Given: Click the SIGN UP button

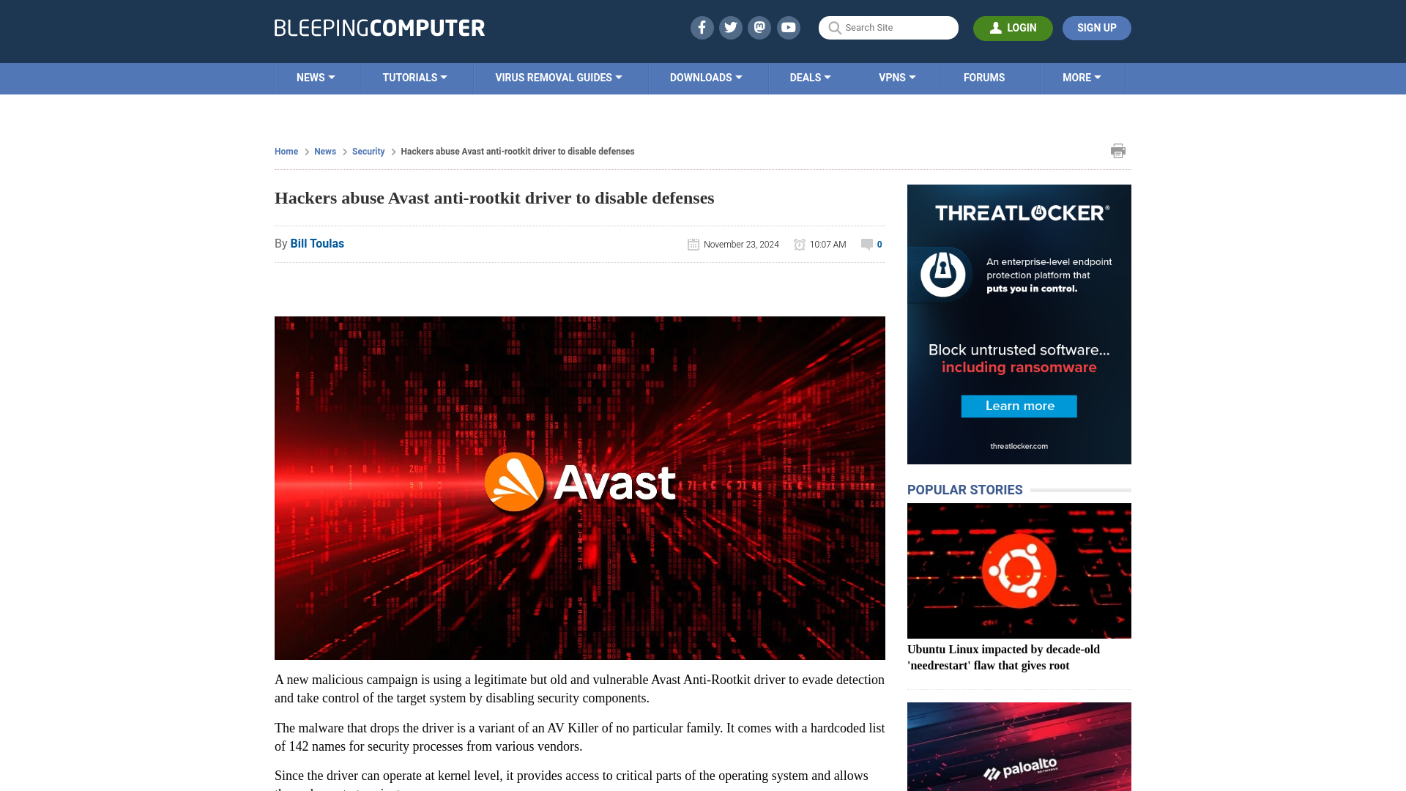Looking at the screenshot, I should (x=1096, y=27).
